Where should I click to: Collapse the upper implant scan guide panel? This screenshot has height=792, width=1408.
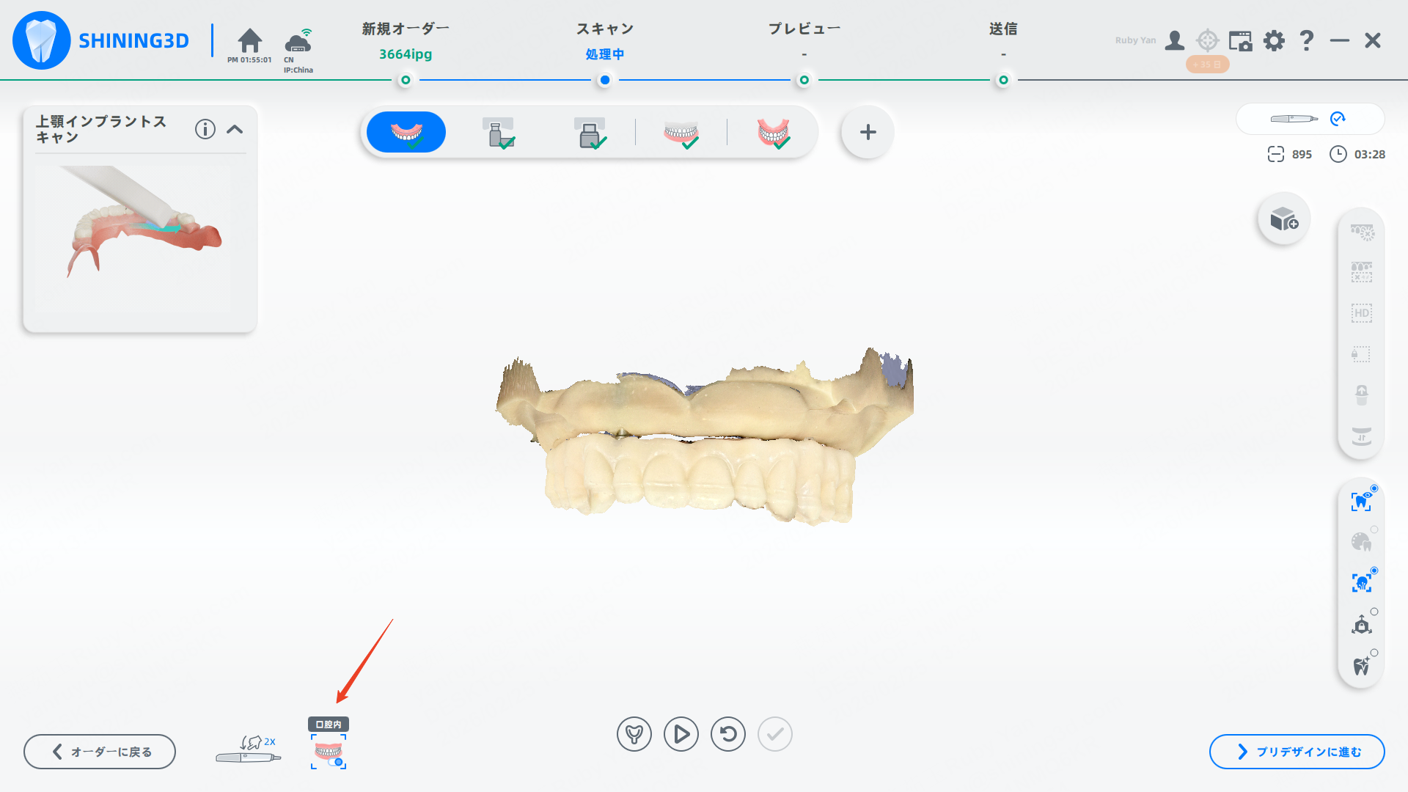[235, 129]
